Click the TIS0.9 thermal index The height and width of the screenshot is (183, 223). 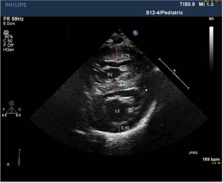coord(187,4)
